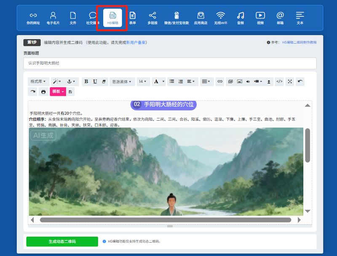The height and width of the screenshot is (256, 337).
Task: Click the 页面标题 input field
Action: pos(170,63)
